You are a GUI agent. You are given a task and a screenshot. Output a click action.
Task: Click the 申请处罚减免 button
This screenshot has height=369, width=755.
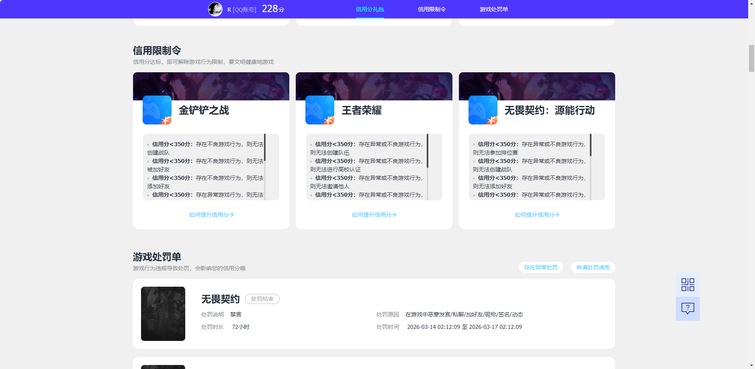[x=593, y=267]
